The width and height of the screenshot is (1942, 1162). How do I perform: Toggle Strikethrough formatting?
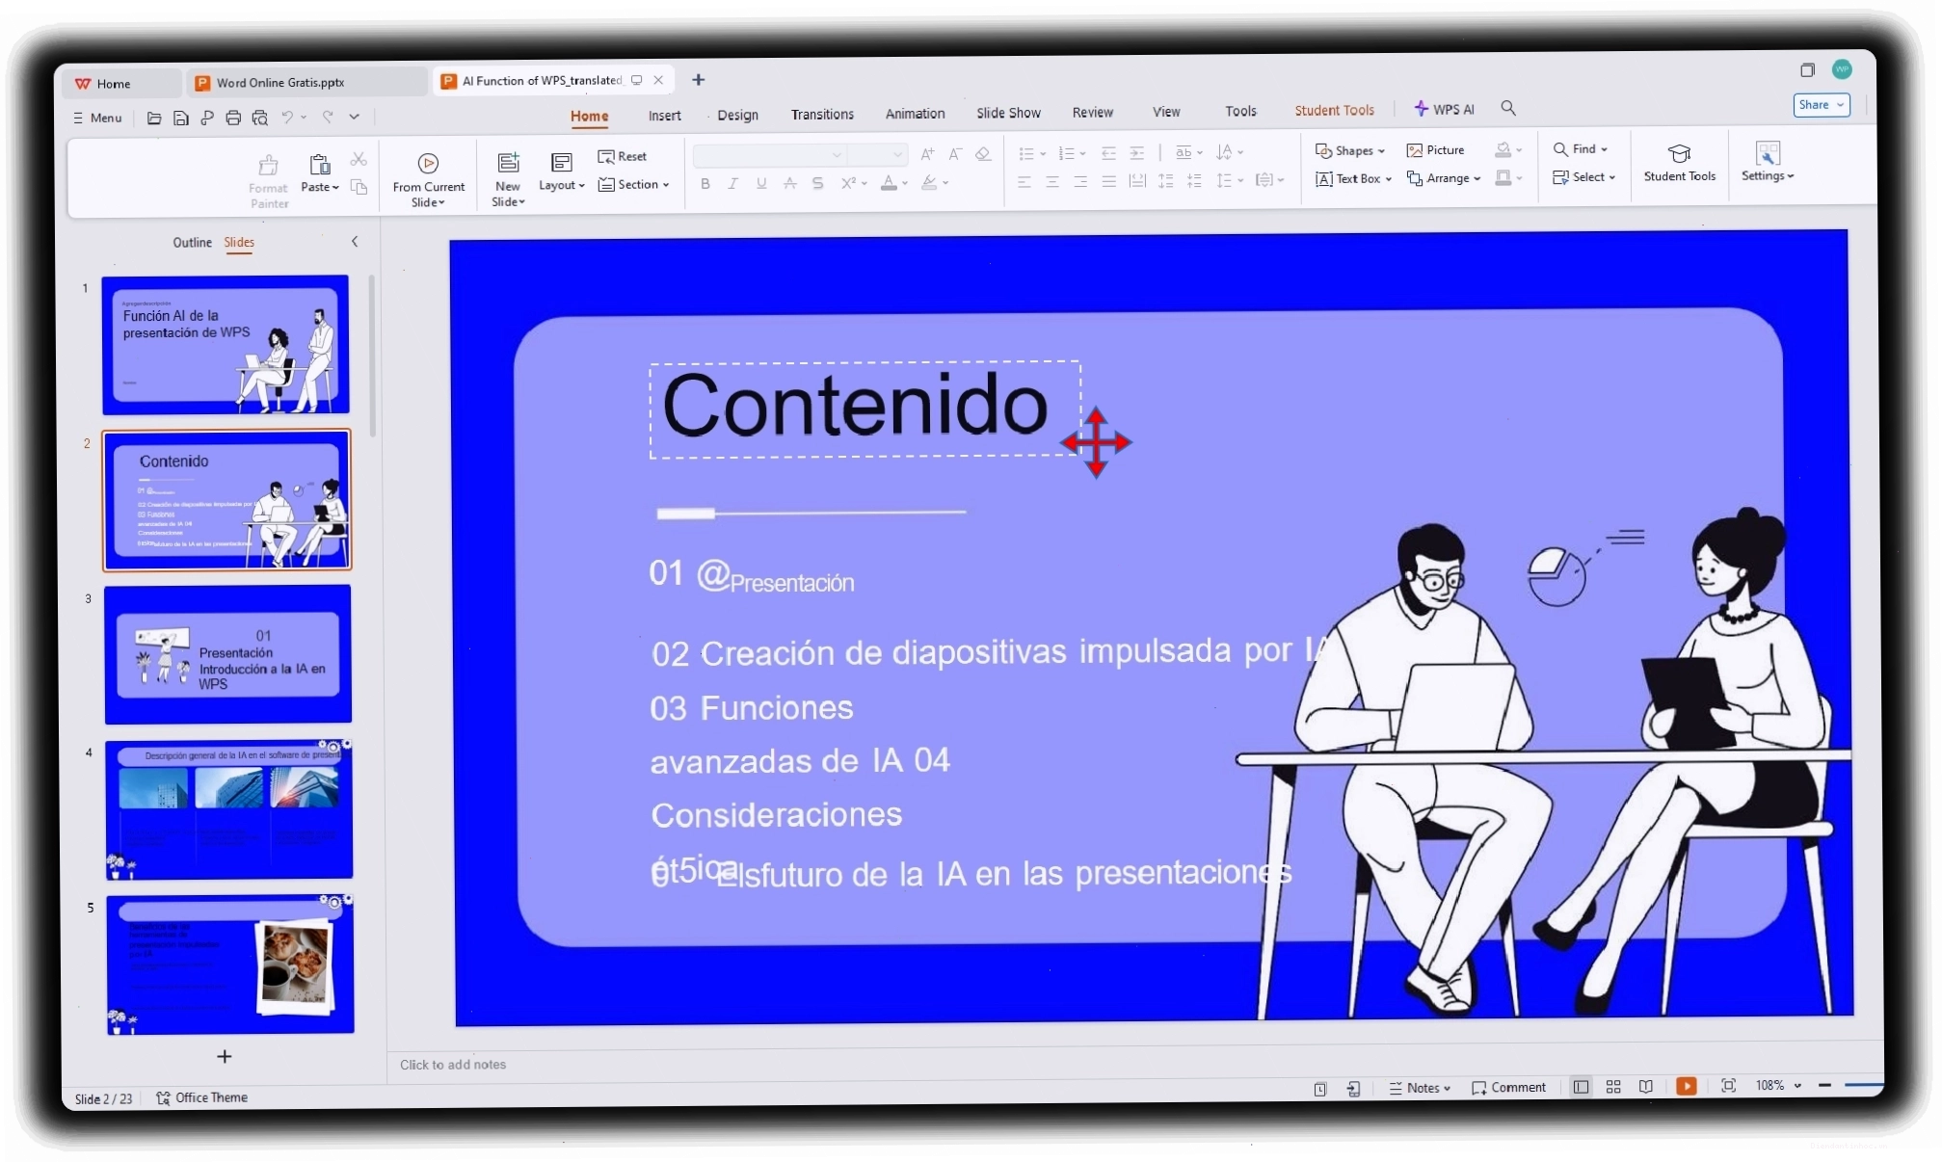tap(790, 183)
